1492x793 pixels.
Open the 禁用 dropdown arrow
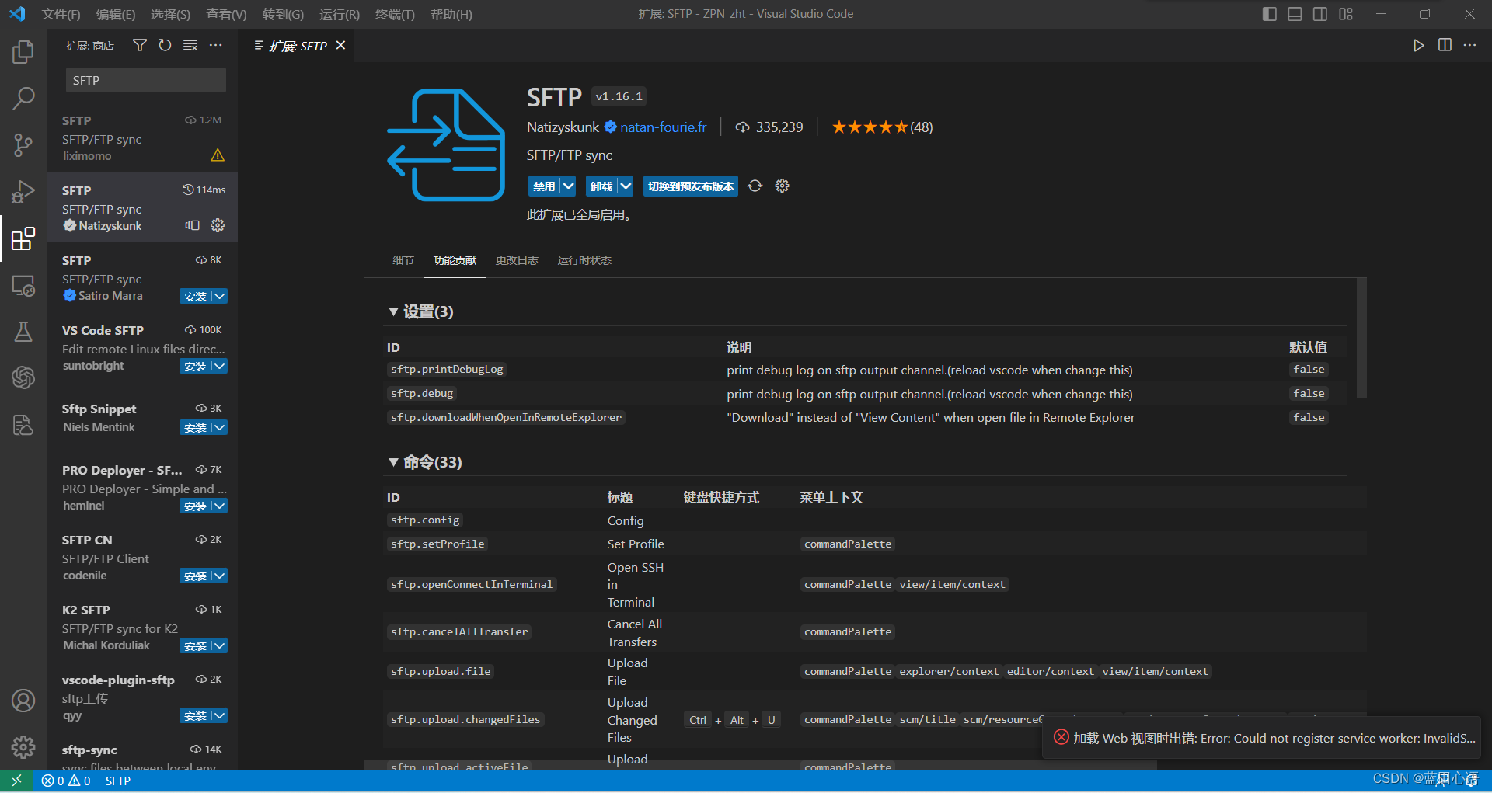[x=568, y=186]
